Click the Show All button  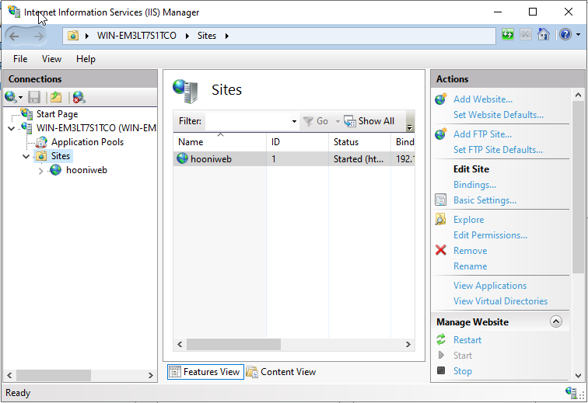369,121
